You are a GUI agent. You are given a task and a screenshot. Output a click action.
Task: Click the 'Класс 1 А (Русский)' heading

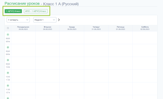(x=61, y=4)
